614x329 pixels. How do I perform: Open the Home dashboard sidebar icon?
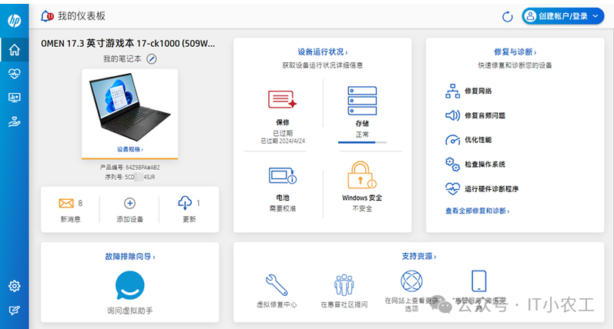tap(15, 50)
